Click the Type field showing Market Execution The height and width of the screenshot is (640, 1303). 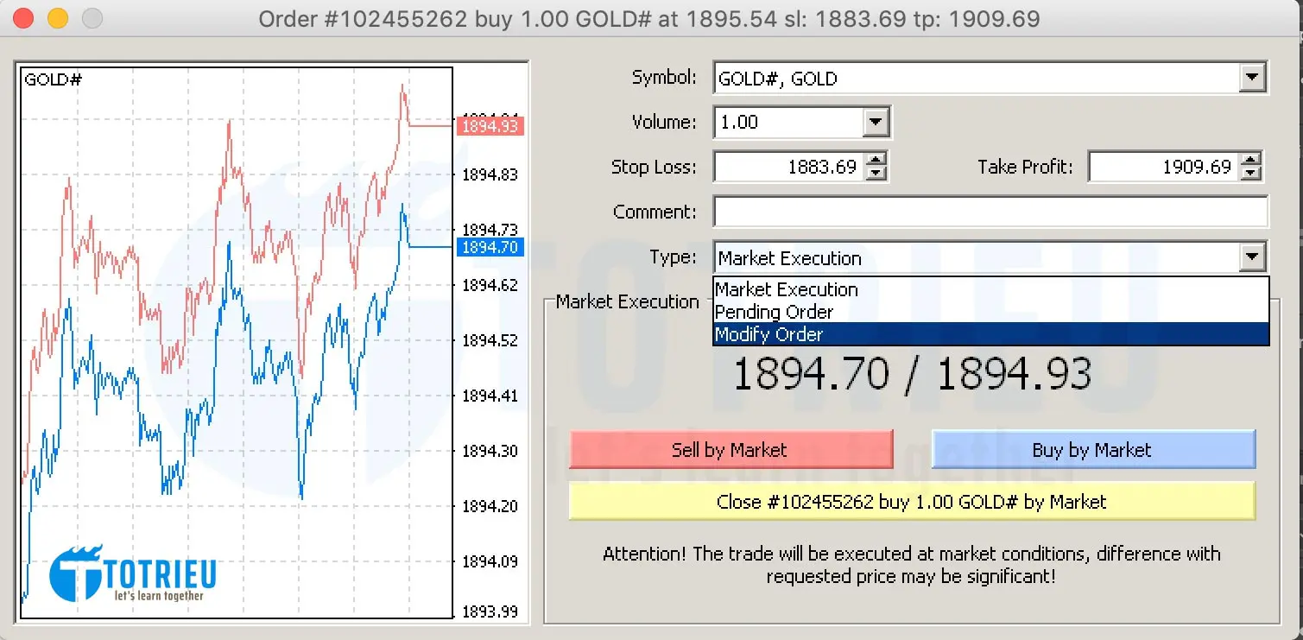pos(990,257)
